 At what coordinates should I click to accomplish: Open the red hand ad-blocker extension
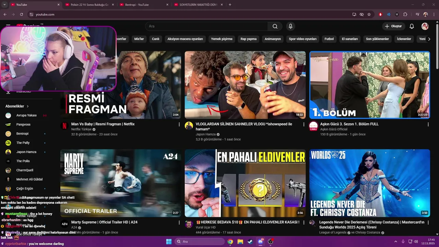click(380, 14)
